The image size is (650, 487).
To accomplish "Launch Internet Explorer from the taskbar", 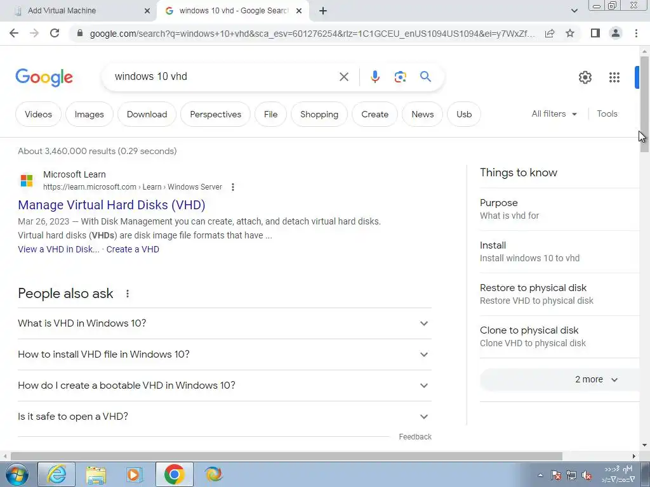I will [x=56, y=474].
